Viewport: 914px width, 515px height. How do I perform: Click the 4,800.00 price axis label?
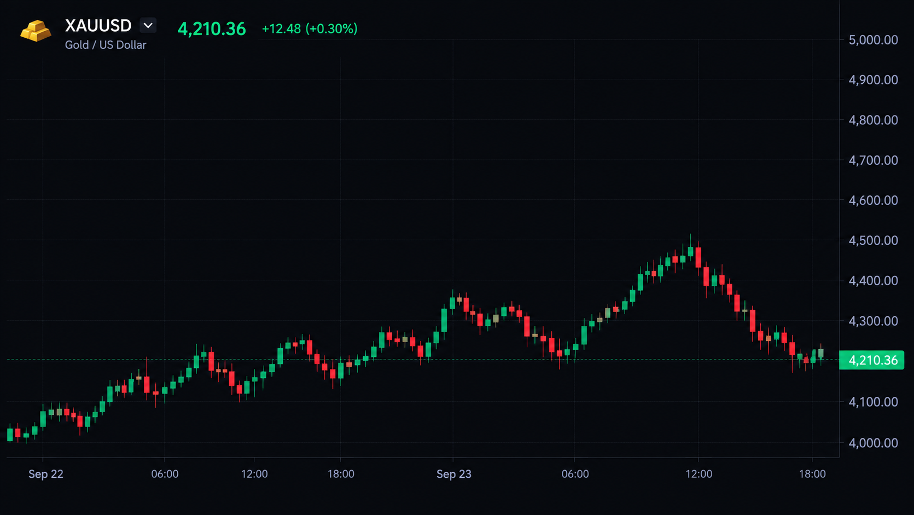click(873, 120)
